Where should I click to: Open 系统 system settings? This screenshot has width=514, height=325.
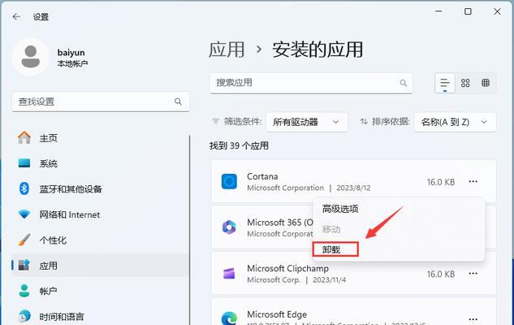coord(100,163)
